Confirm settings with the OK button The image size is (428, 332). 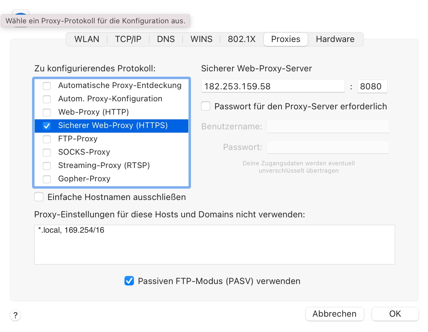[x=395, y=314]
